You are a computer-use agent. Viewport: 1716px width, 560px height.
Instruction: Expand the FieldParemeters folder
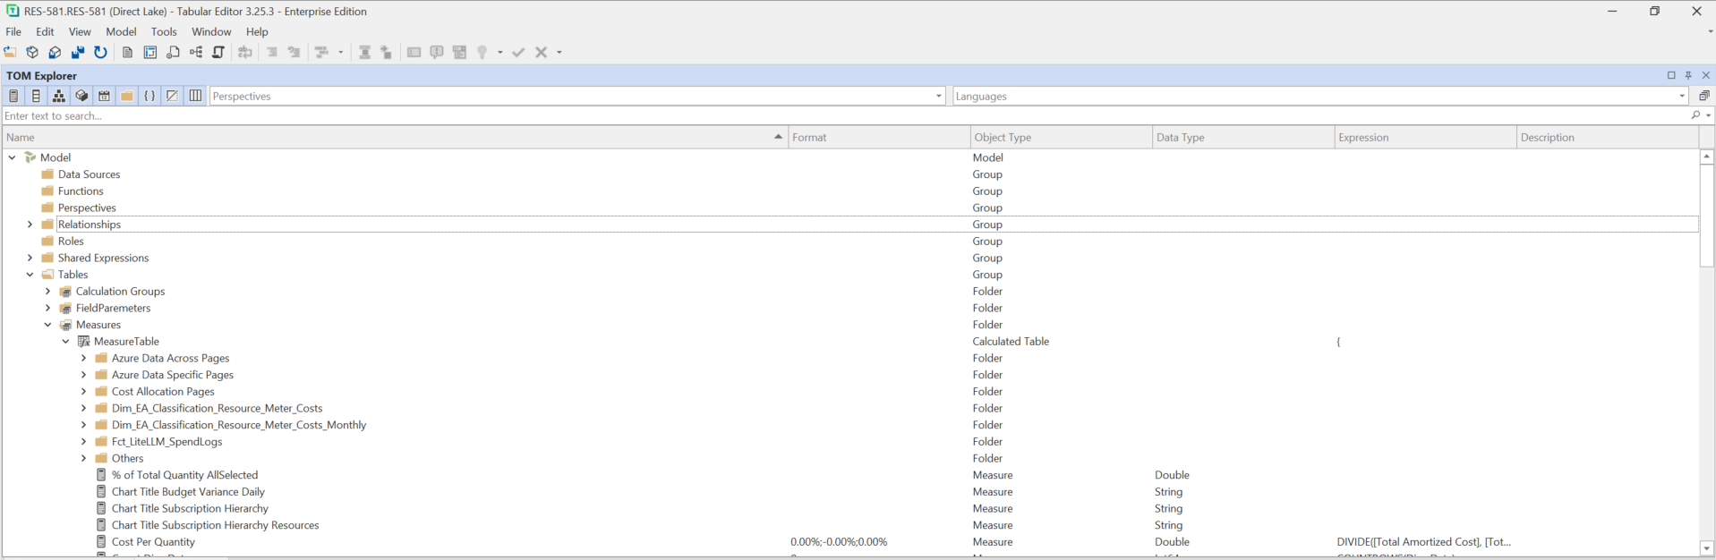[48, 308]
